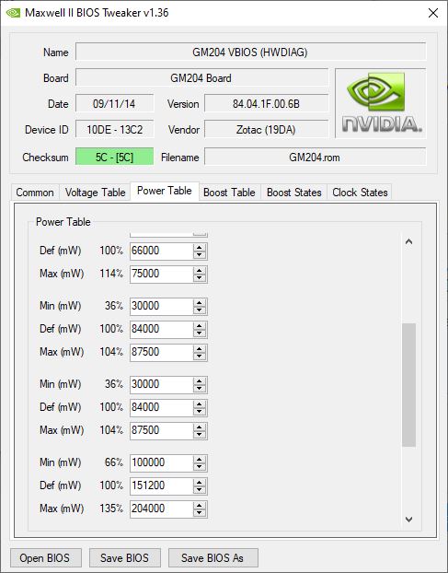Click the NVIDIA logo image
448x573 pixels.
[381, 103]
